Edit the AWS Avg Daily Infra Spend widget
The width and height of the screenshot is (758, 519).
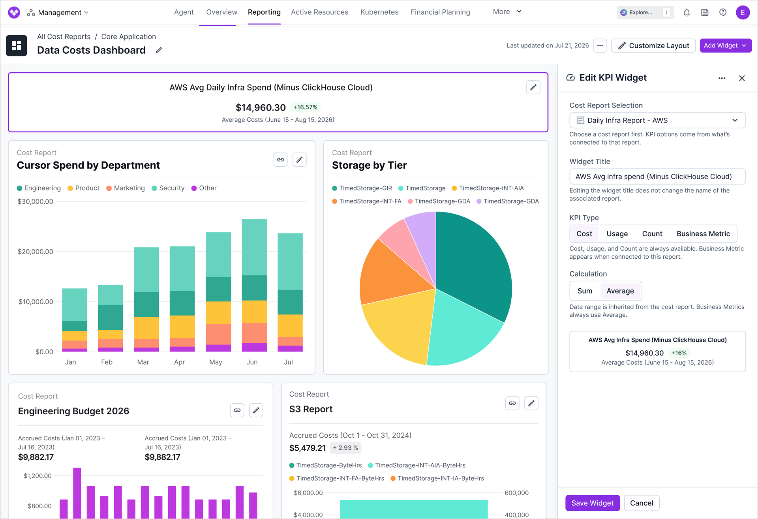(x=533, y=87)
